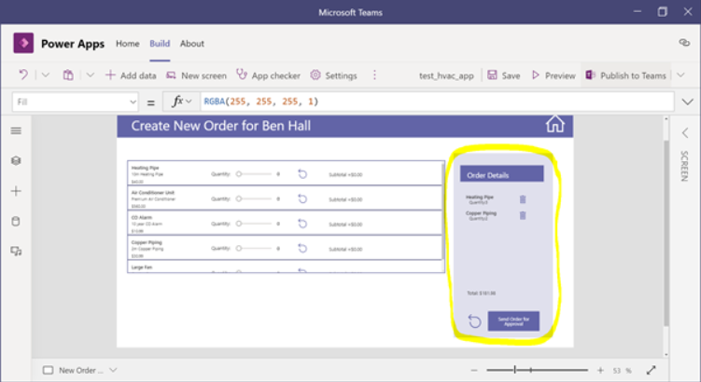
Task: Click the Create New Order for Ben Hall title
Action: (x=221, y=126)
